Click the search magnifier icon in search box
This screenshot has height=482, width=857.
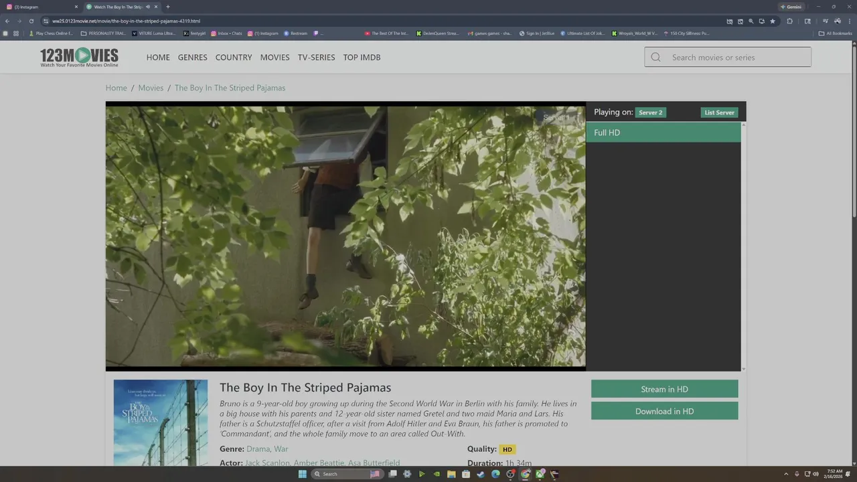(655, 57)
